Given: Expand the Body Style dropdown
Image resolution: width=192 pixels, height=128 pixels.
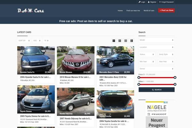Looking at the screenshot, I should [166, 54].
